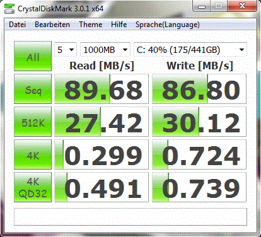The height and width of the screenshot is (237, 261).
Task: Run all benchmarks with the All button
Action: click(33, 56)
